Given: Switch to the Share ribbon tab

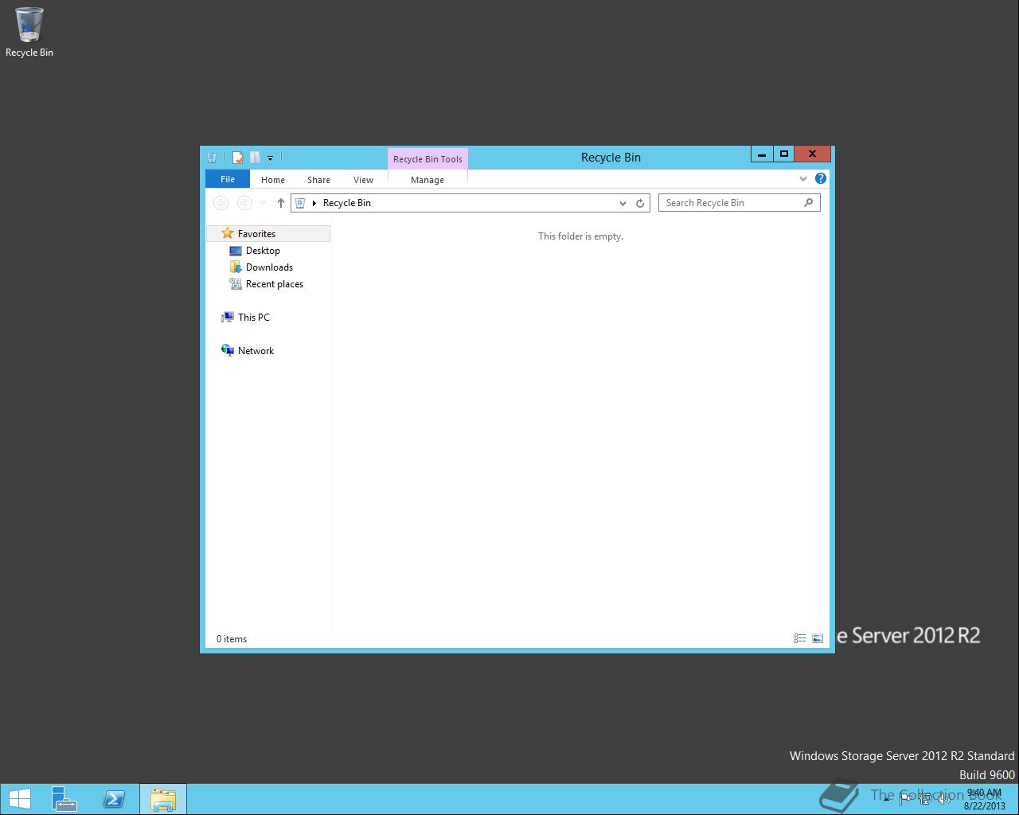Looking at the screenshot, I should coord(318,180).
